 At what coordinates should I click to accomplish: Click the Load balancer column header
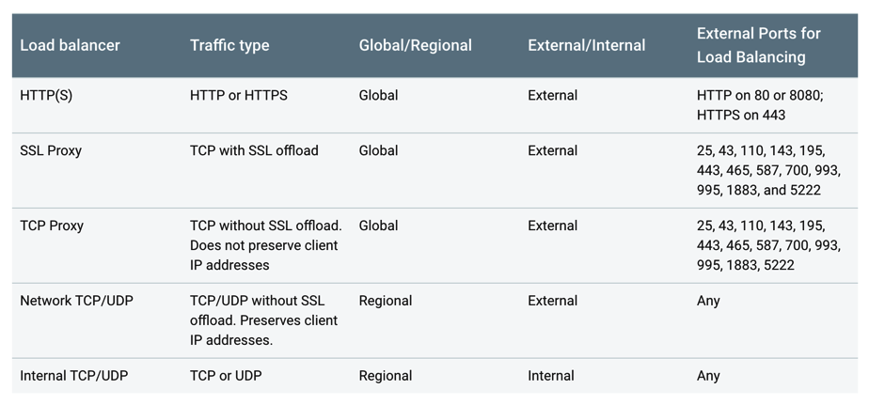pos(70,45)
